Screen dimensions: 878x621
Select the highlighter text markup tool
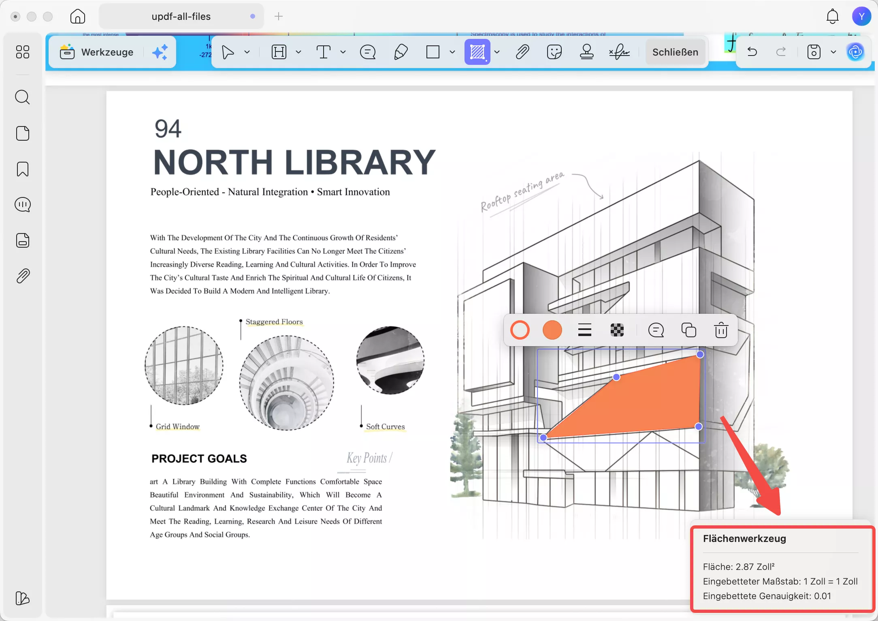tap(279, 52)
